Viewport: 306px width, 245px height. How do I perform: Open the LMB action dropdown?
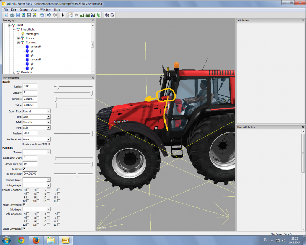coord(49,117)
